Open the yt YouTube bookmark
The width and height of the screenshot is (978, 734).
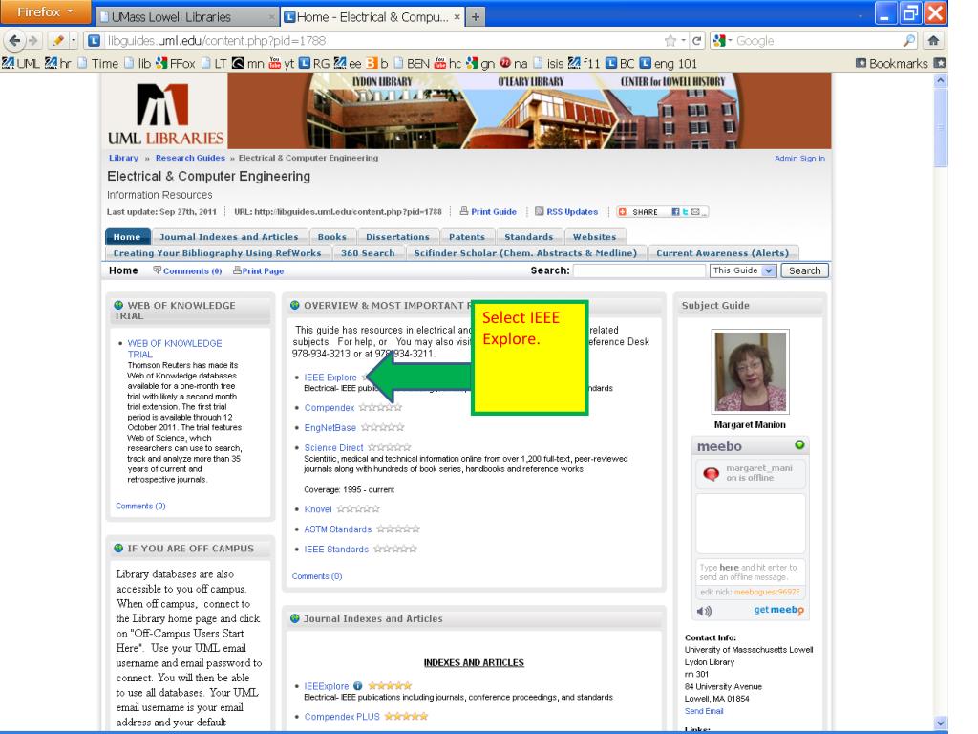coord(282,64)
